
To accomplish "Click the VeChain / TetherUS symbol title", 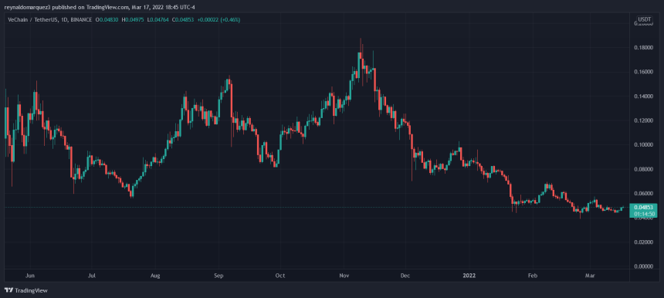I will [34, 19].
